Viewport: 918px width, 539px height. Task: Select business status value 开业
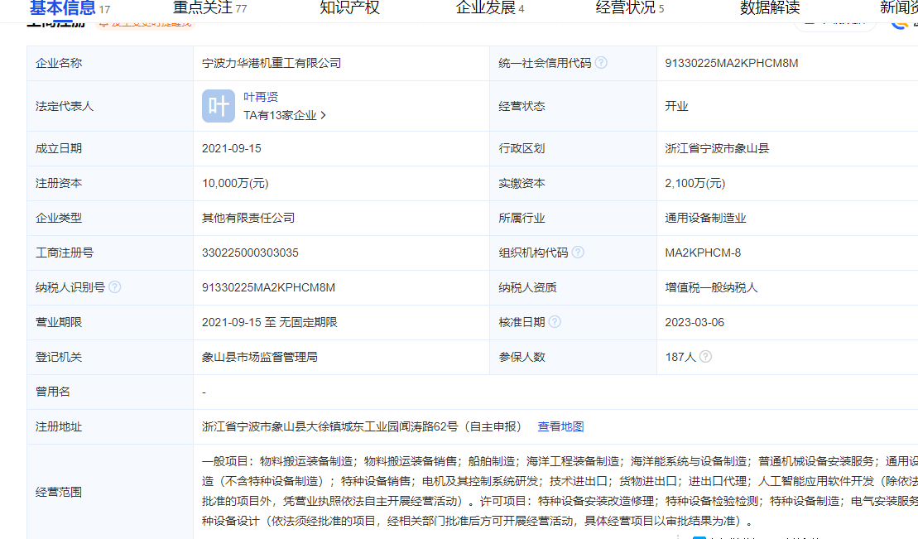click(x=676, y=106)
